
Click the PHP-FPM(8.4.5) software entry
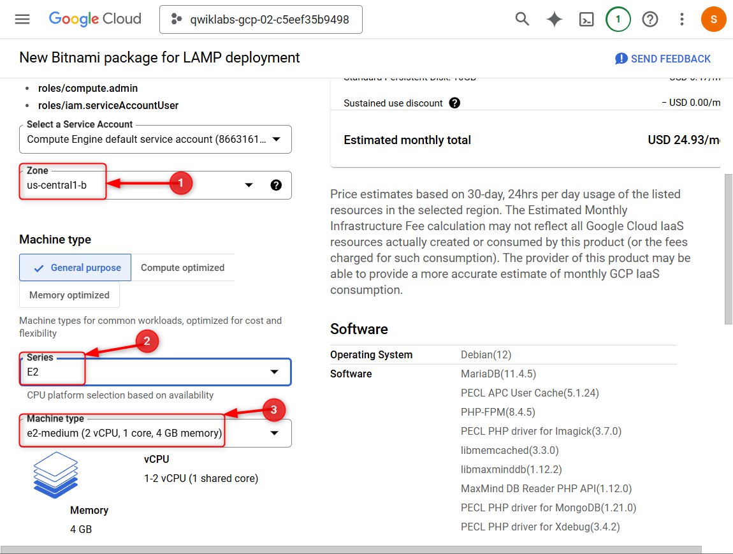(x=498, y=412)
